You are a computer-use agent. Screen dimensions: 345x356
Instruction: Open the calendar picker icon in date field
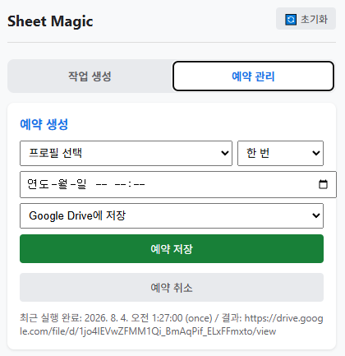(323, 184)
